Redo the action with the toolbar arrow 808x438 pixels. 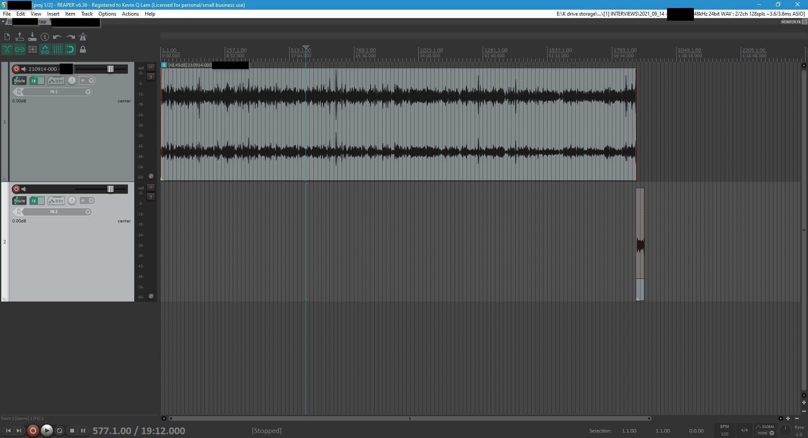70,37
